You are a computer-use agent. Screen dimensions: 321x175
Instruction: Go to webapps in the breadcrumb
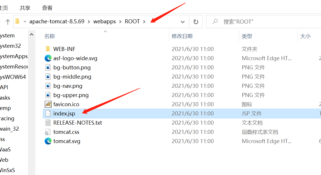click(104, 22)
